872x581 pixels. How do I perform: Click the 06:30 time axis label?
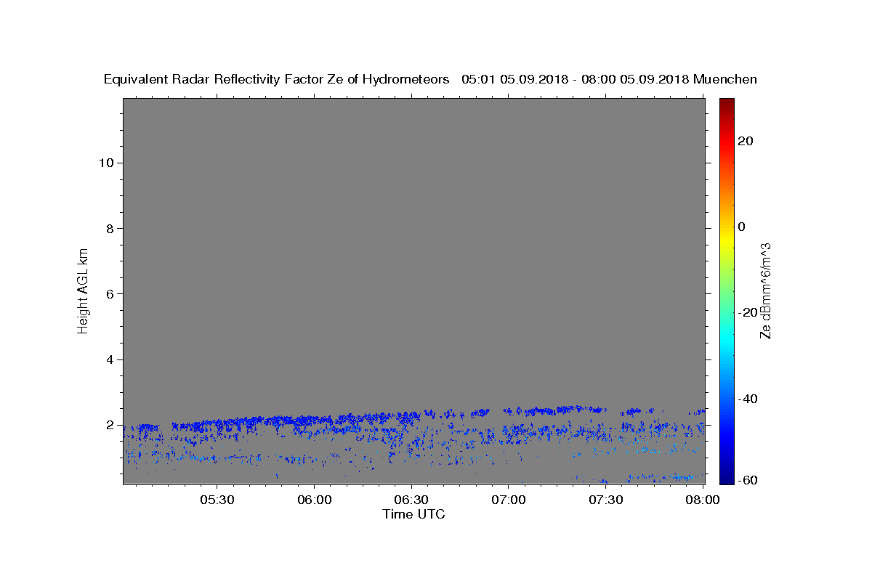(411, 500)
